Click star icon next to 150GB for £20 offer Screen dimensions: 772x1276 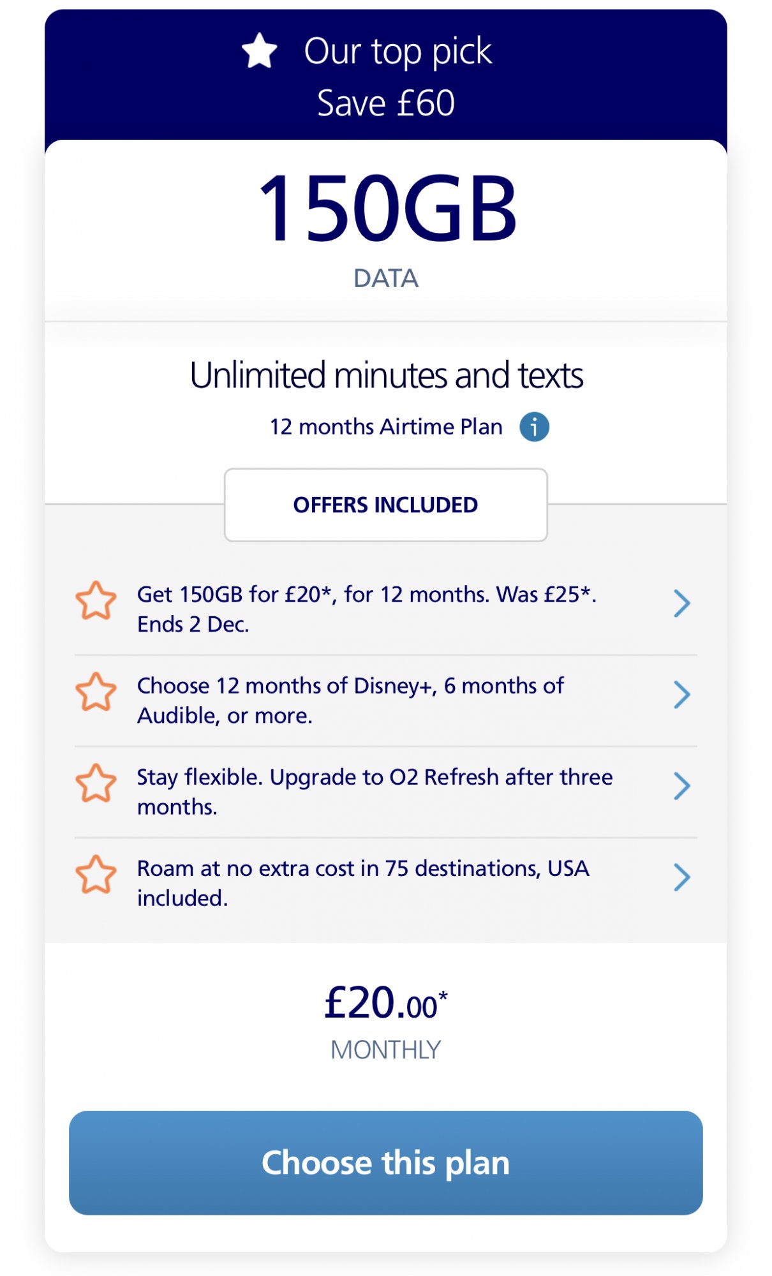96,601
